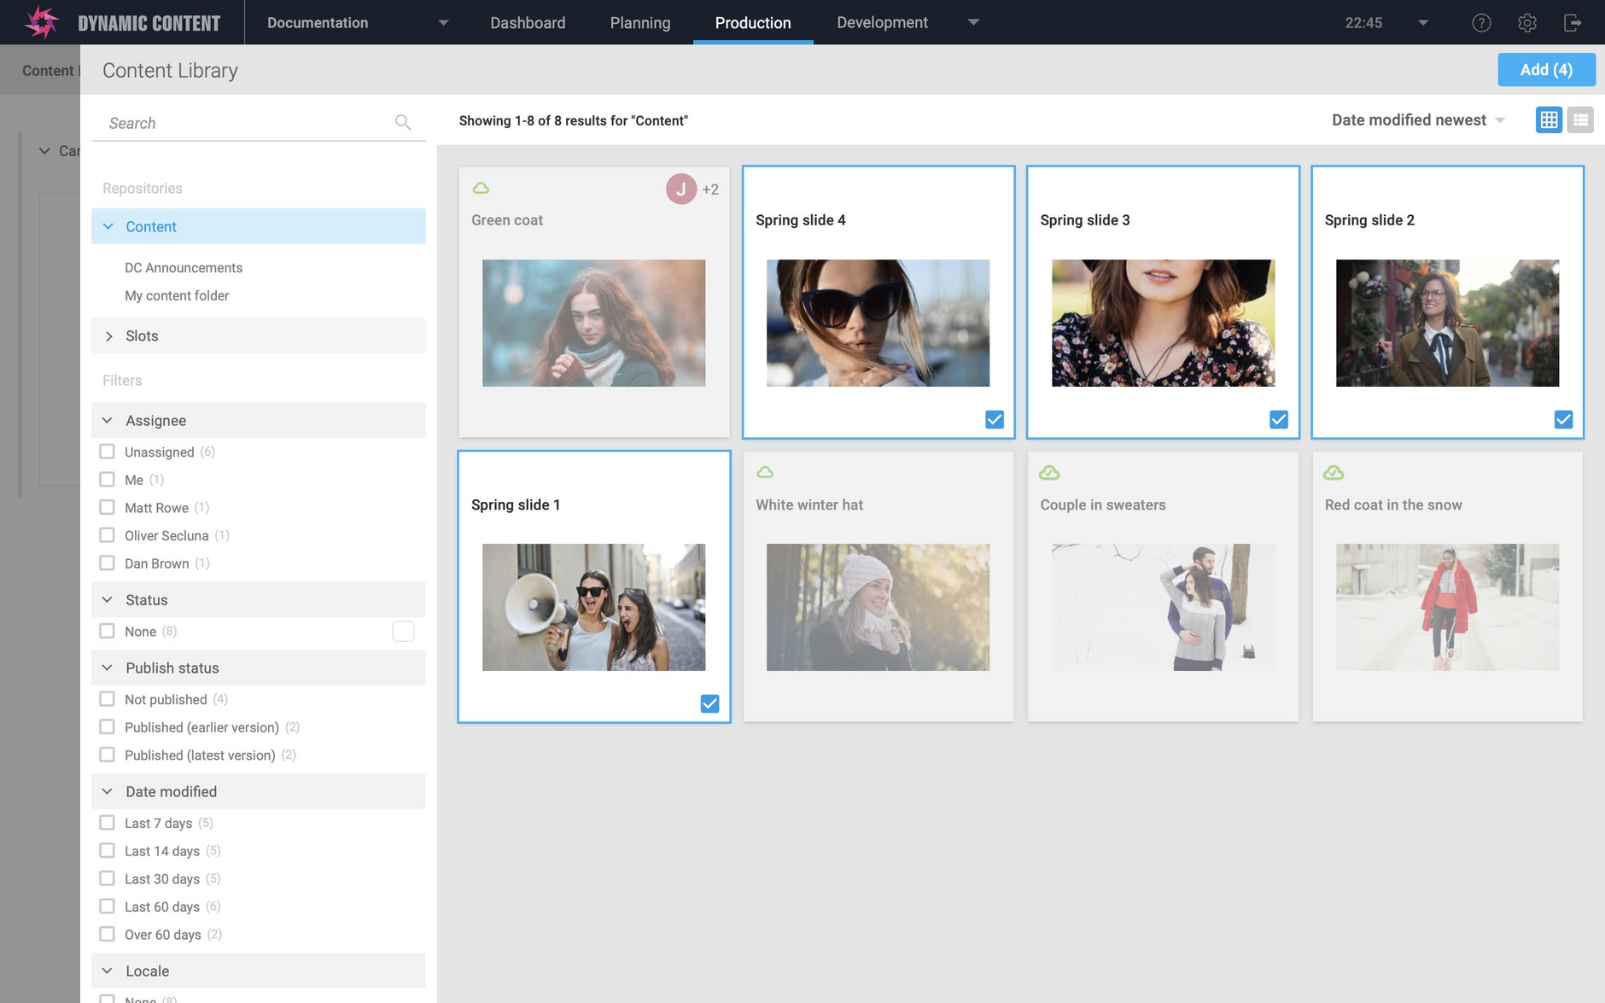Viewport: 1605px width, 1003px height.
Task: Check the Last 14 days filter
Action: tap(107, 851)
